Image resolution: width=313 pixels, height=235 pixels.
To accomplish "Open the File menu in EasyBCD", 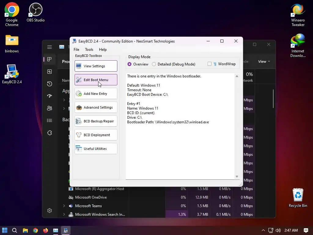I will 76,49.
